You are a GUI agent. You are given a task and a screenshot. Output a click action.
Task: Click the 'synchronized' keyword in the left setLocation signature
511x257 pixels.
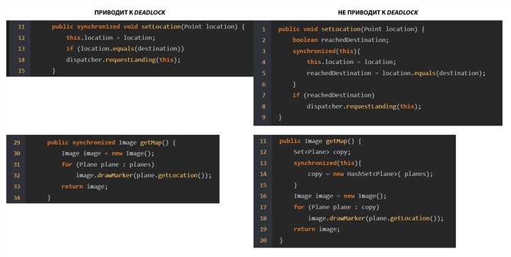pyautogui.click(x=98, y=27)
